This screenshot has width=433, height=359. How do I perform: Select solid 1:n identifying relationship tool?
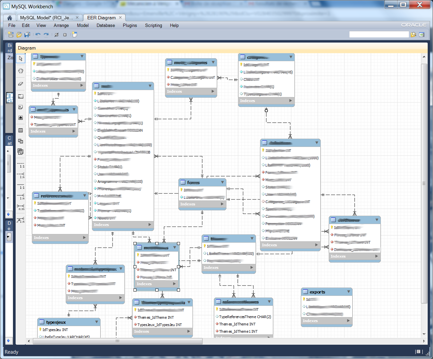pyautogui.click(x=21, y=196)
